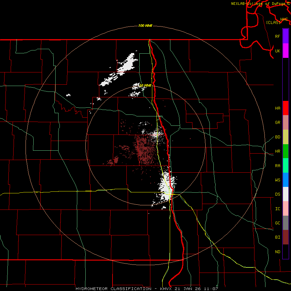Click the DS legend label
The height and width of the screenshot is (291, 291).
(277, 194)
